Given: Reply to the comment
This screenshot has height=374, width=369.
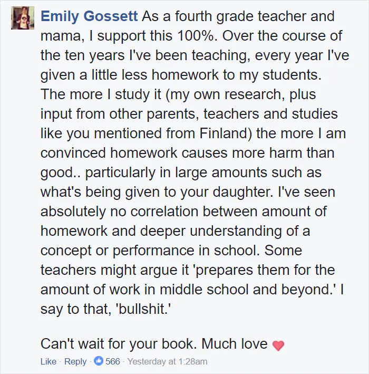Looking at the screenshot, I should pos(75,361).
